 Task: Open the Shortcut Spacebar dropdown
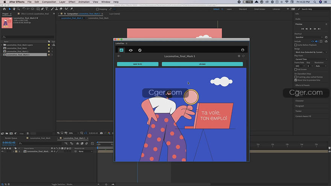pos(309,37)
